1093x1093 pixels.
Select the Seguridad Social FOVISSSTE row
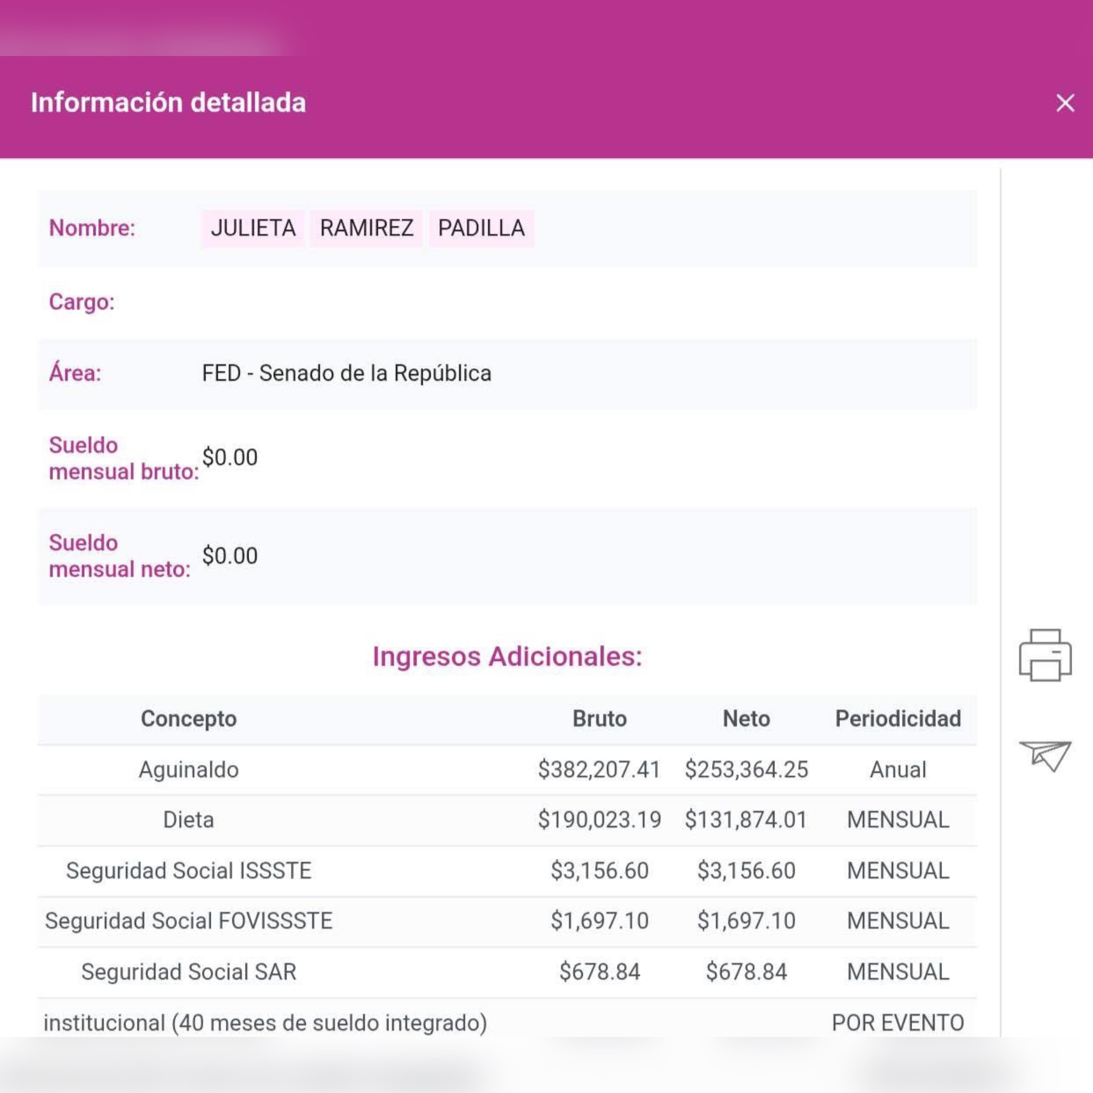[188, 921]
